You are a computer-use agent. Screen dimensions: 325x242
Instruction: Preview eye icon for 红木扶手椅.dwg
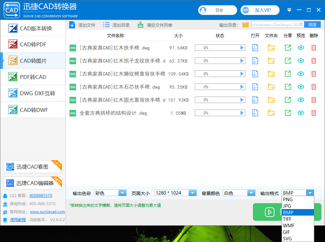click(301, 48)
